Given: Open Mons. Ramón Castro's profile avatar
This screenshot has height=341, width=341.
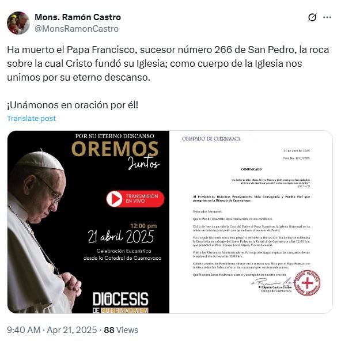Looking at the screenshot, I should point(18,23).
